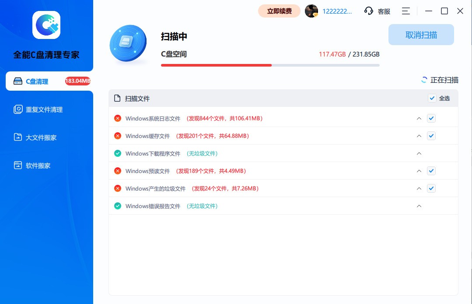The image size is (472, 304).
Task: Click 发现24个文件，共7.26MB text
Action: (225, 188)
